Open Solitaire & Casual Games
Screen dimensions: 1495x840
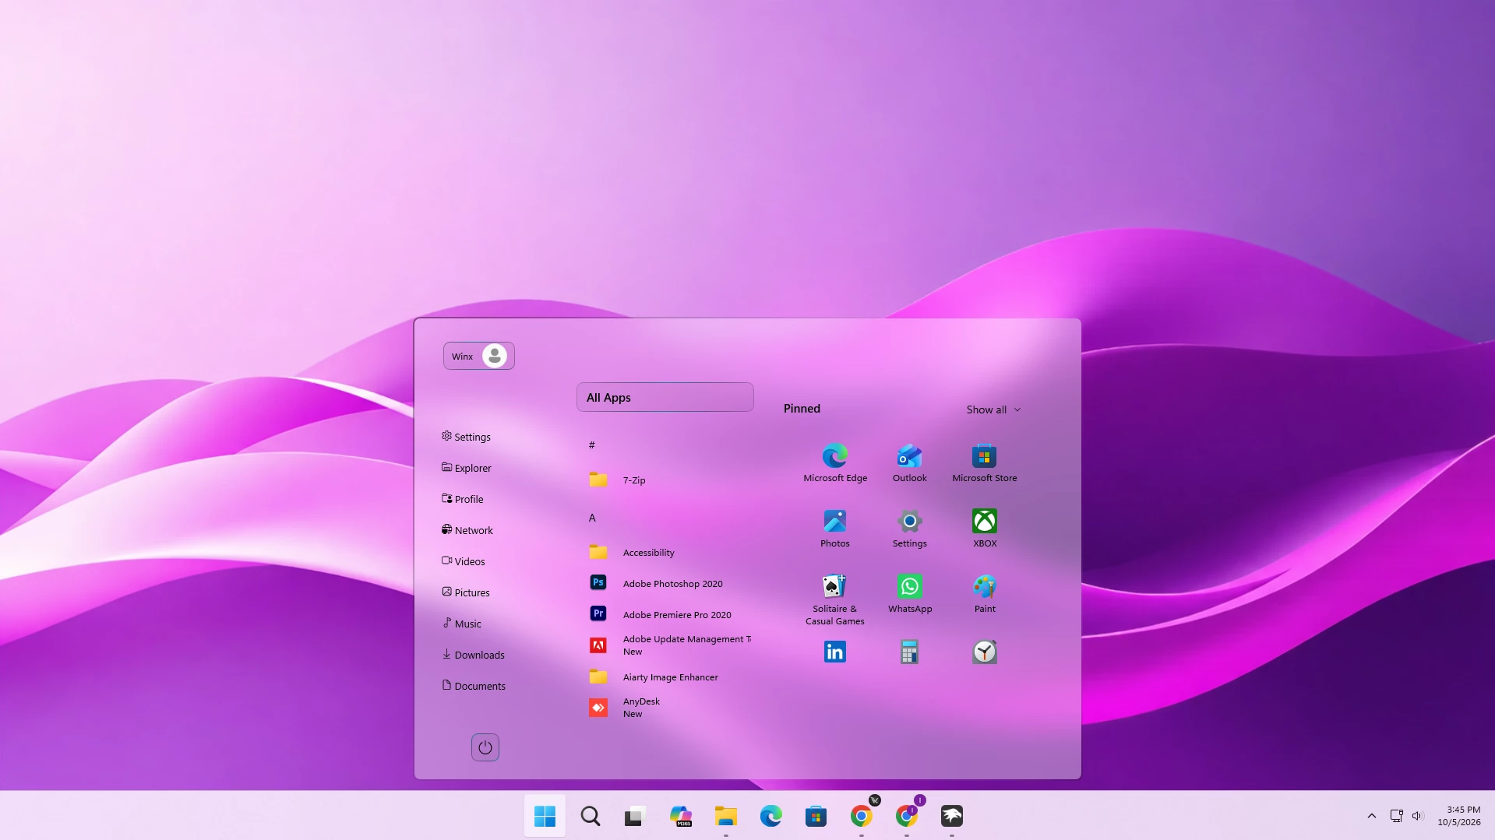(x=834, y=599)
